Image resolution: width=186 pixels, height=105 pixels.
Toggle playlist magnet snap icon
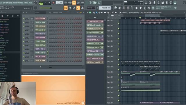tap(90, 12)
